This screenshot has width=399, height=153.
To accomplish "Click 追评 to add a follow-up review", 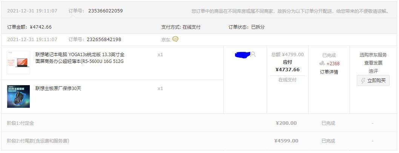I will pos(373,71).
